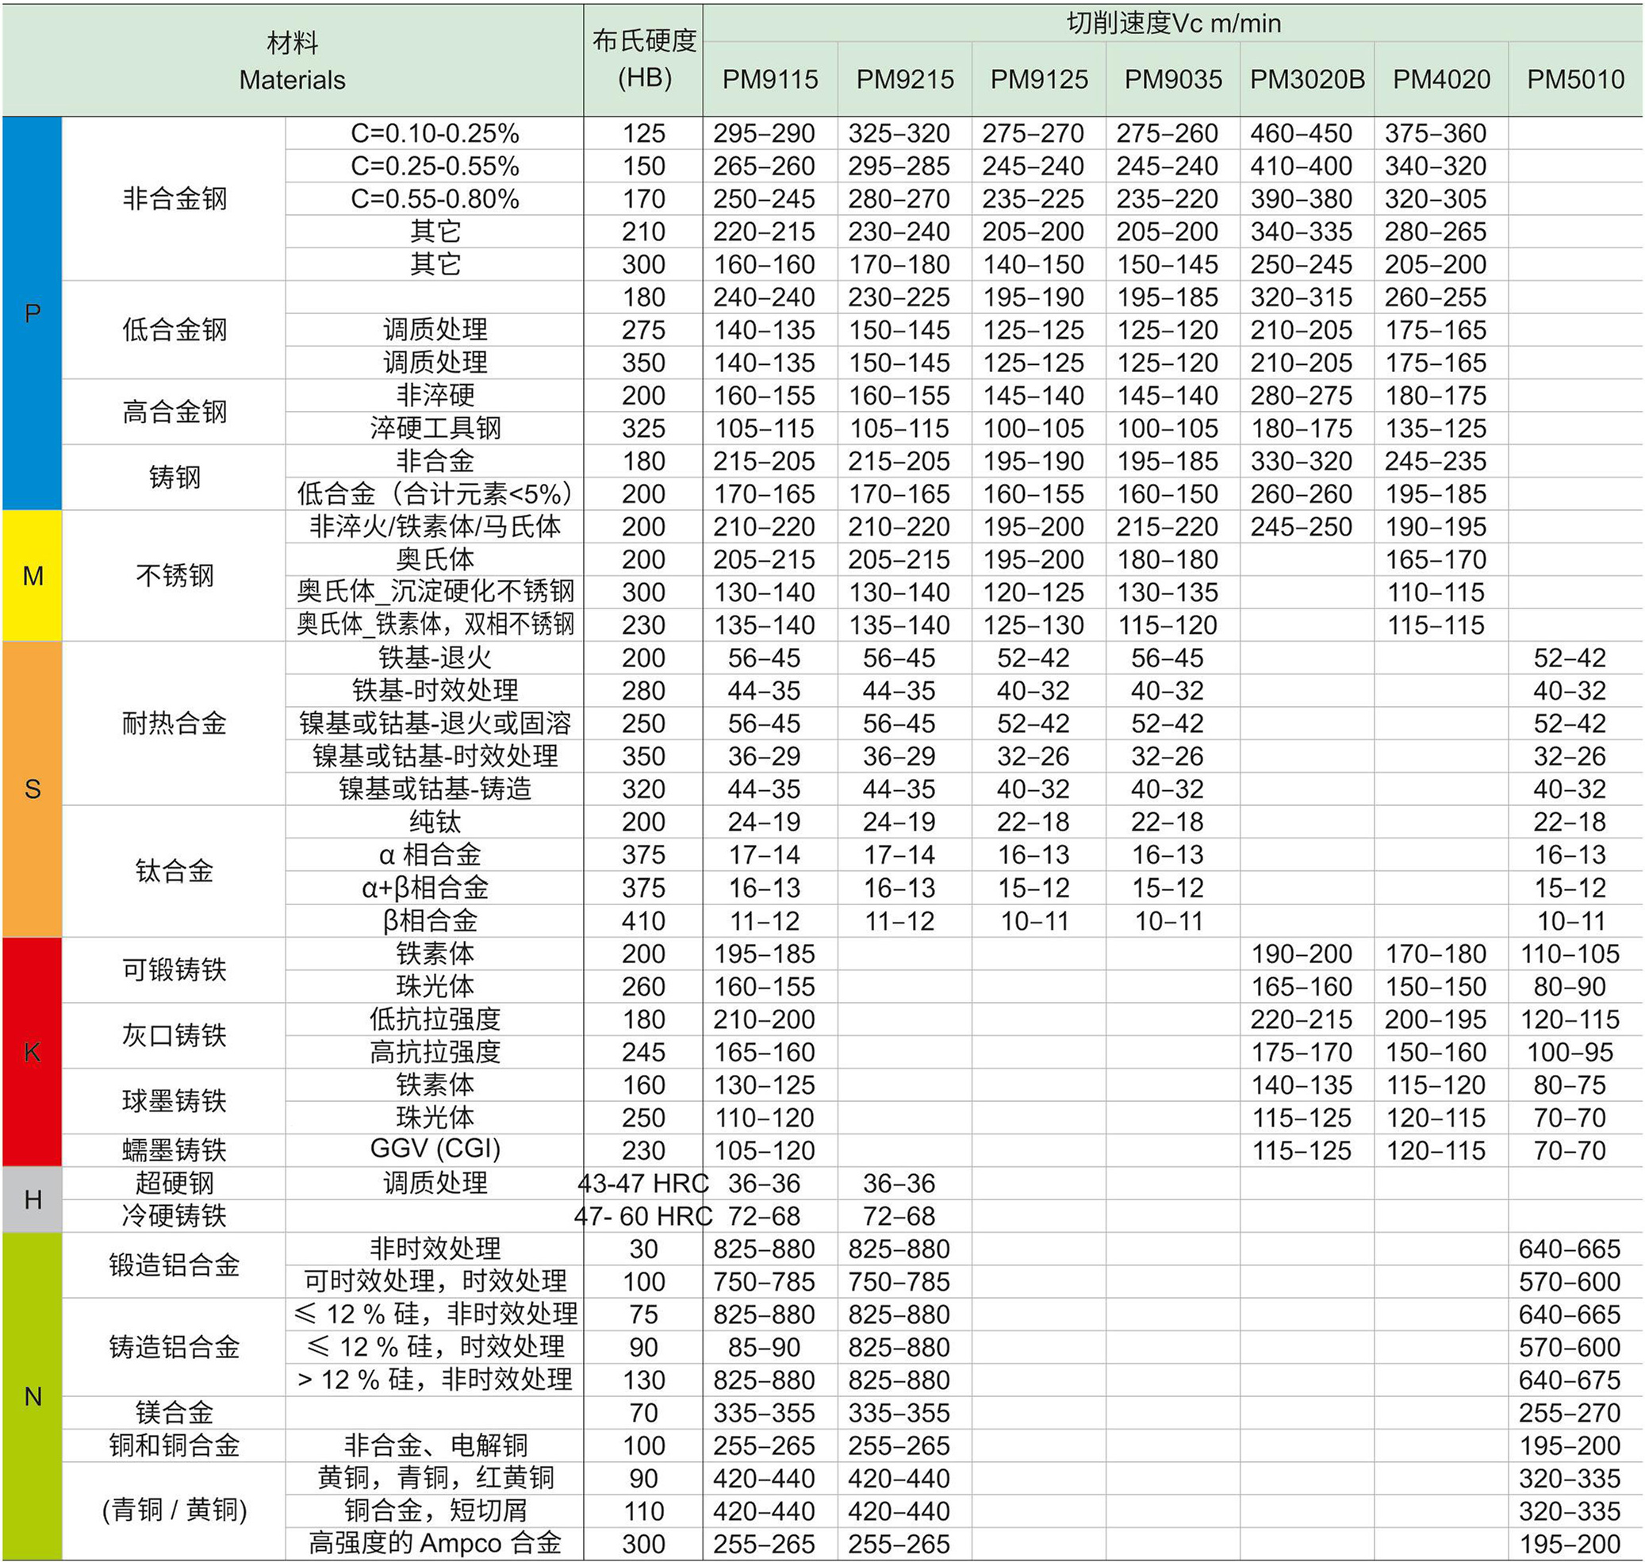The image size is (1645, 1562).
Task: Click the PM9125 column header
Action: [1039, 79]
